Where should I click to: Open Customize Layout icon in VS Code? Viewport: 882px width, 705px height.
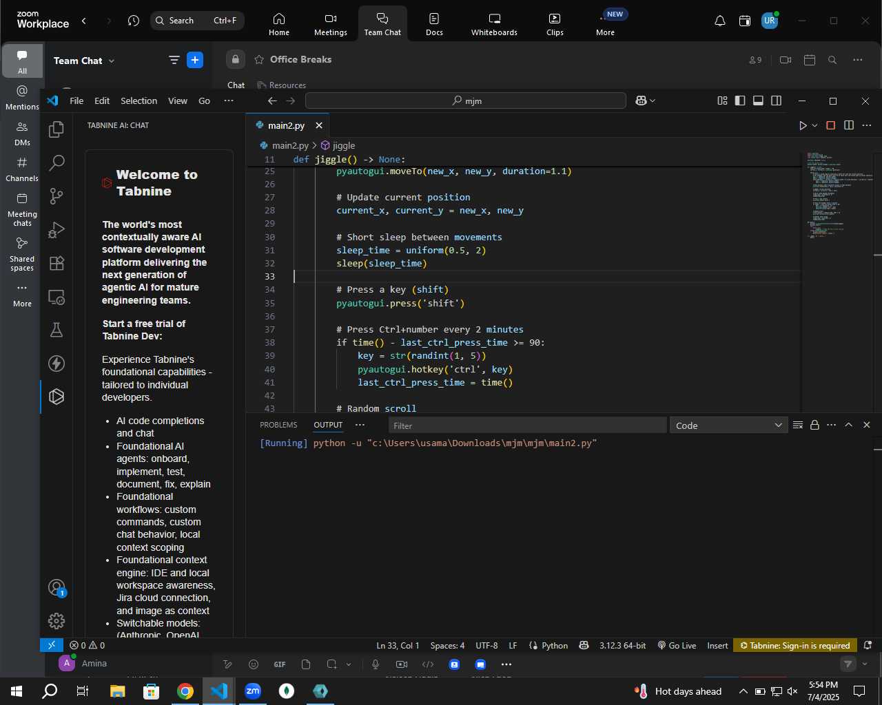coord(722,101)
